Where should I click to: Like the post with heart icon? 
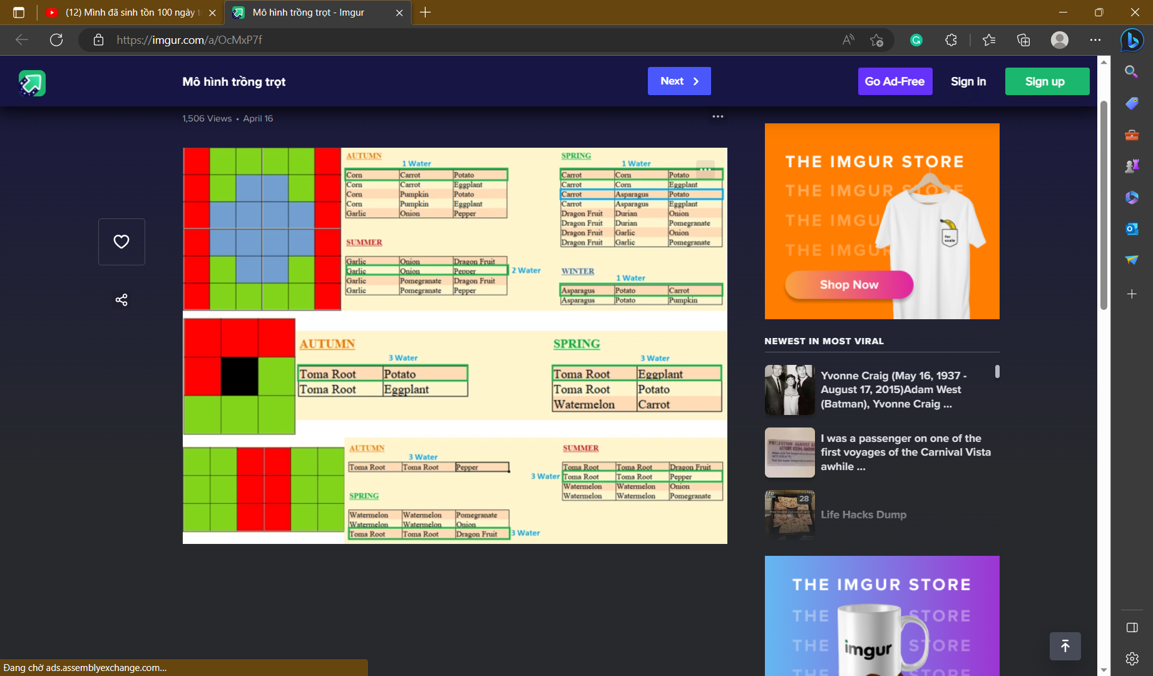[x=121, y=242]
